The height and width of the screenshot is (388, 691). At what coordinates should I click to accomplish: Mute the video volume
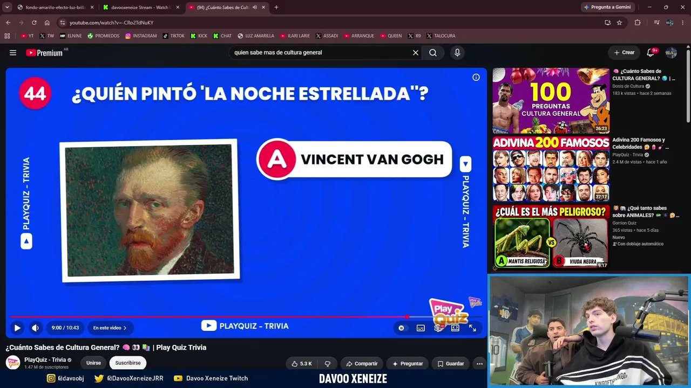[x=36, y=328]
